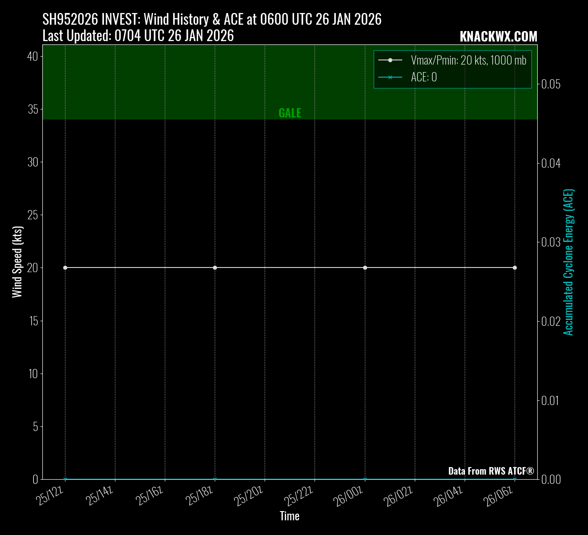Click the cyan ACE marker at 26/00z
This screenshot has width=588, height=535.
coord(365,479)
